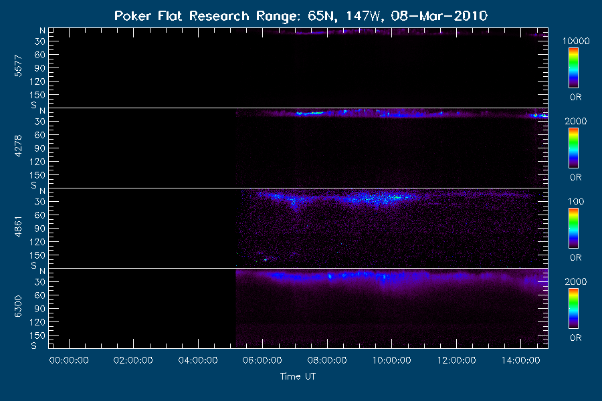Click the 10000 colorbar maximum label
Screen dimensions: 602x401
pos(576,41)
